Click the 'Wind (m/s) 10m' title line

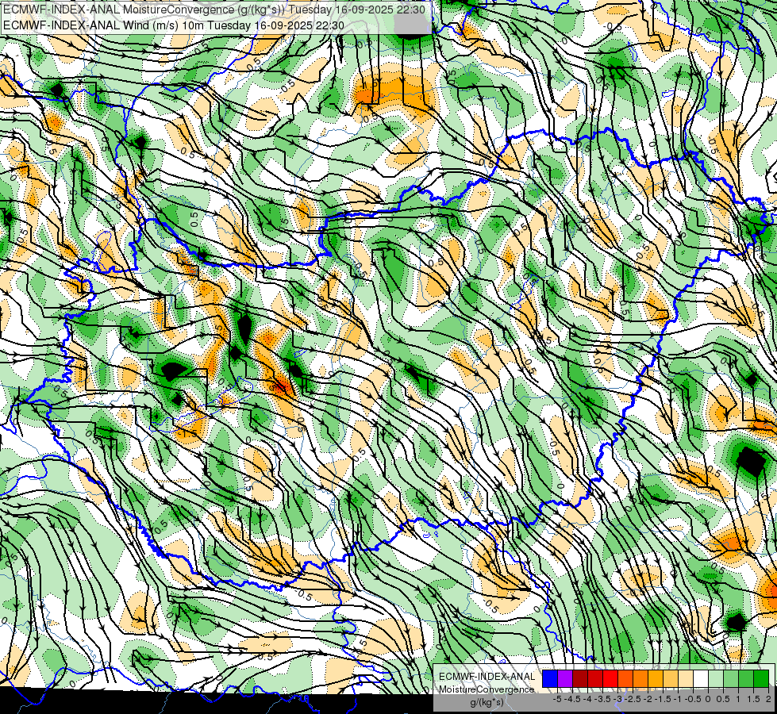(174, 25)
